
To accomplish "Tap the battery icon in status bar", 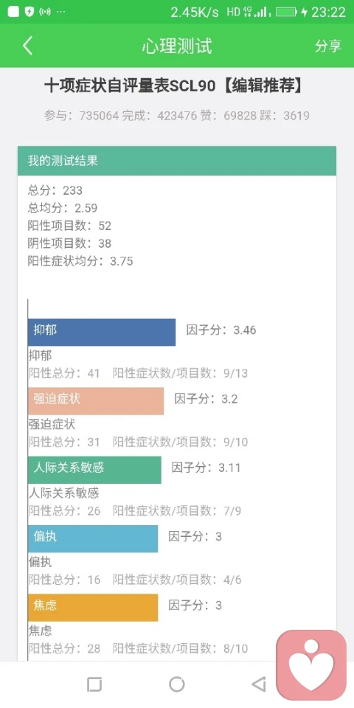I will (x=287, y=12).
